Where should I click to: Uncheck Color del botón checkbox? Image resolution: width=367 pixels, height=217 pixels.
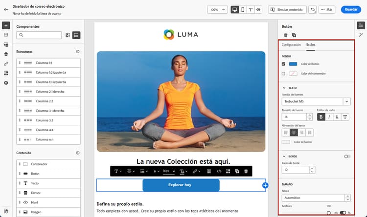pos(283,64)
